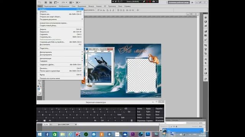Click the status bar zoom percentage field

pyautogui.click(x=46, y=124)
